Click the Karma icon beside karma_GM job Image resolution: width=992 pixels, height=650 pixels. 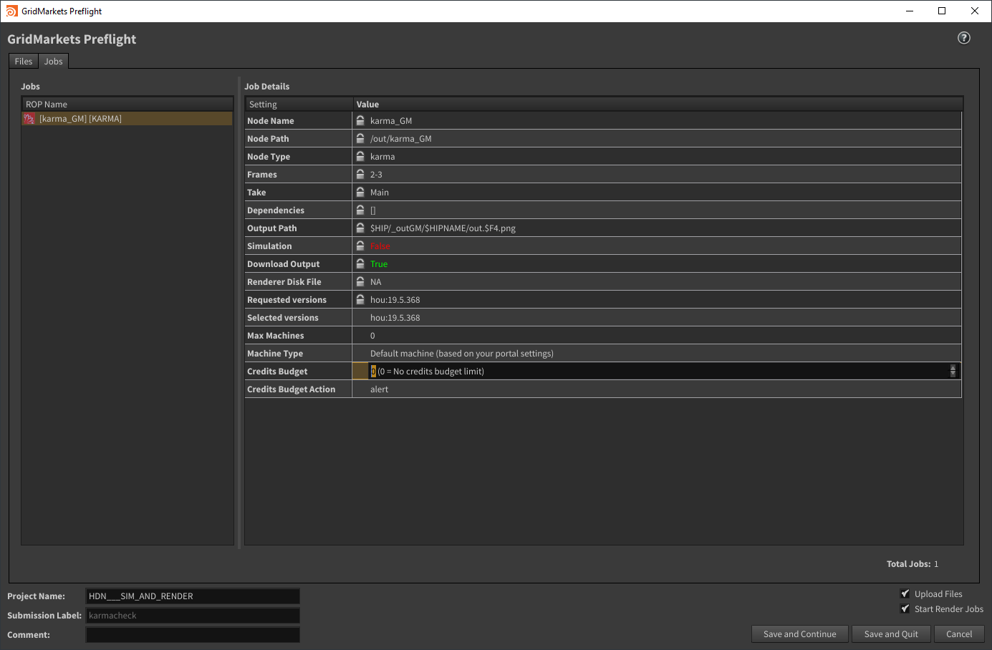tap(29, 119)
